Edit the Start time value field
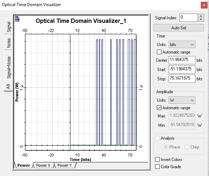The image size is (209, 176). 182,69
